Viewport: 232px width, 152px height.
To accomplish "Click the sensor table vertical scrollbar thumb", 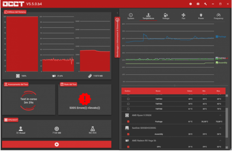I will [227, 123].
